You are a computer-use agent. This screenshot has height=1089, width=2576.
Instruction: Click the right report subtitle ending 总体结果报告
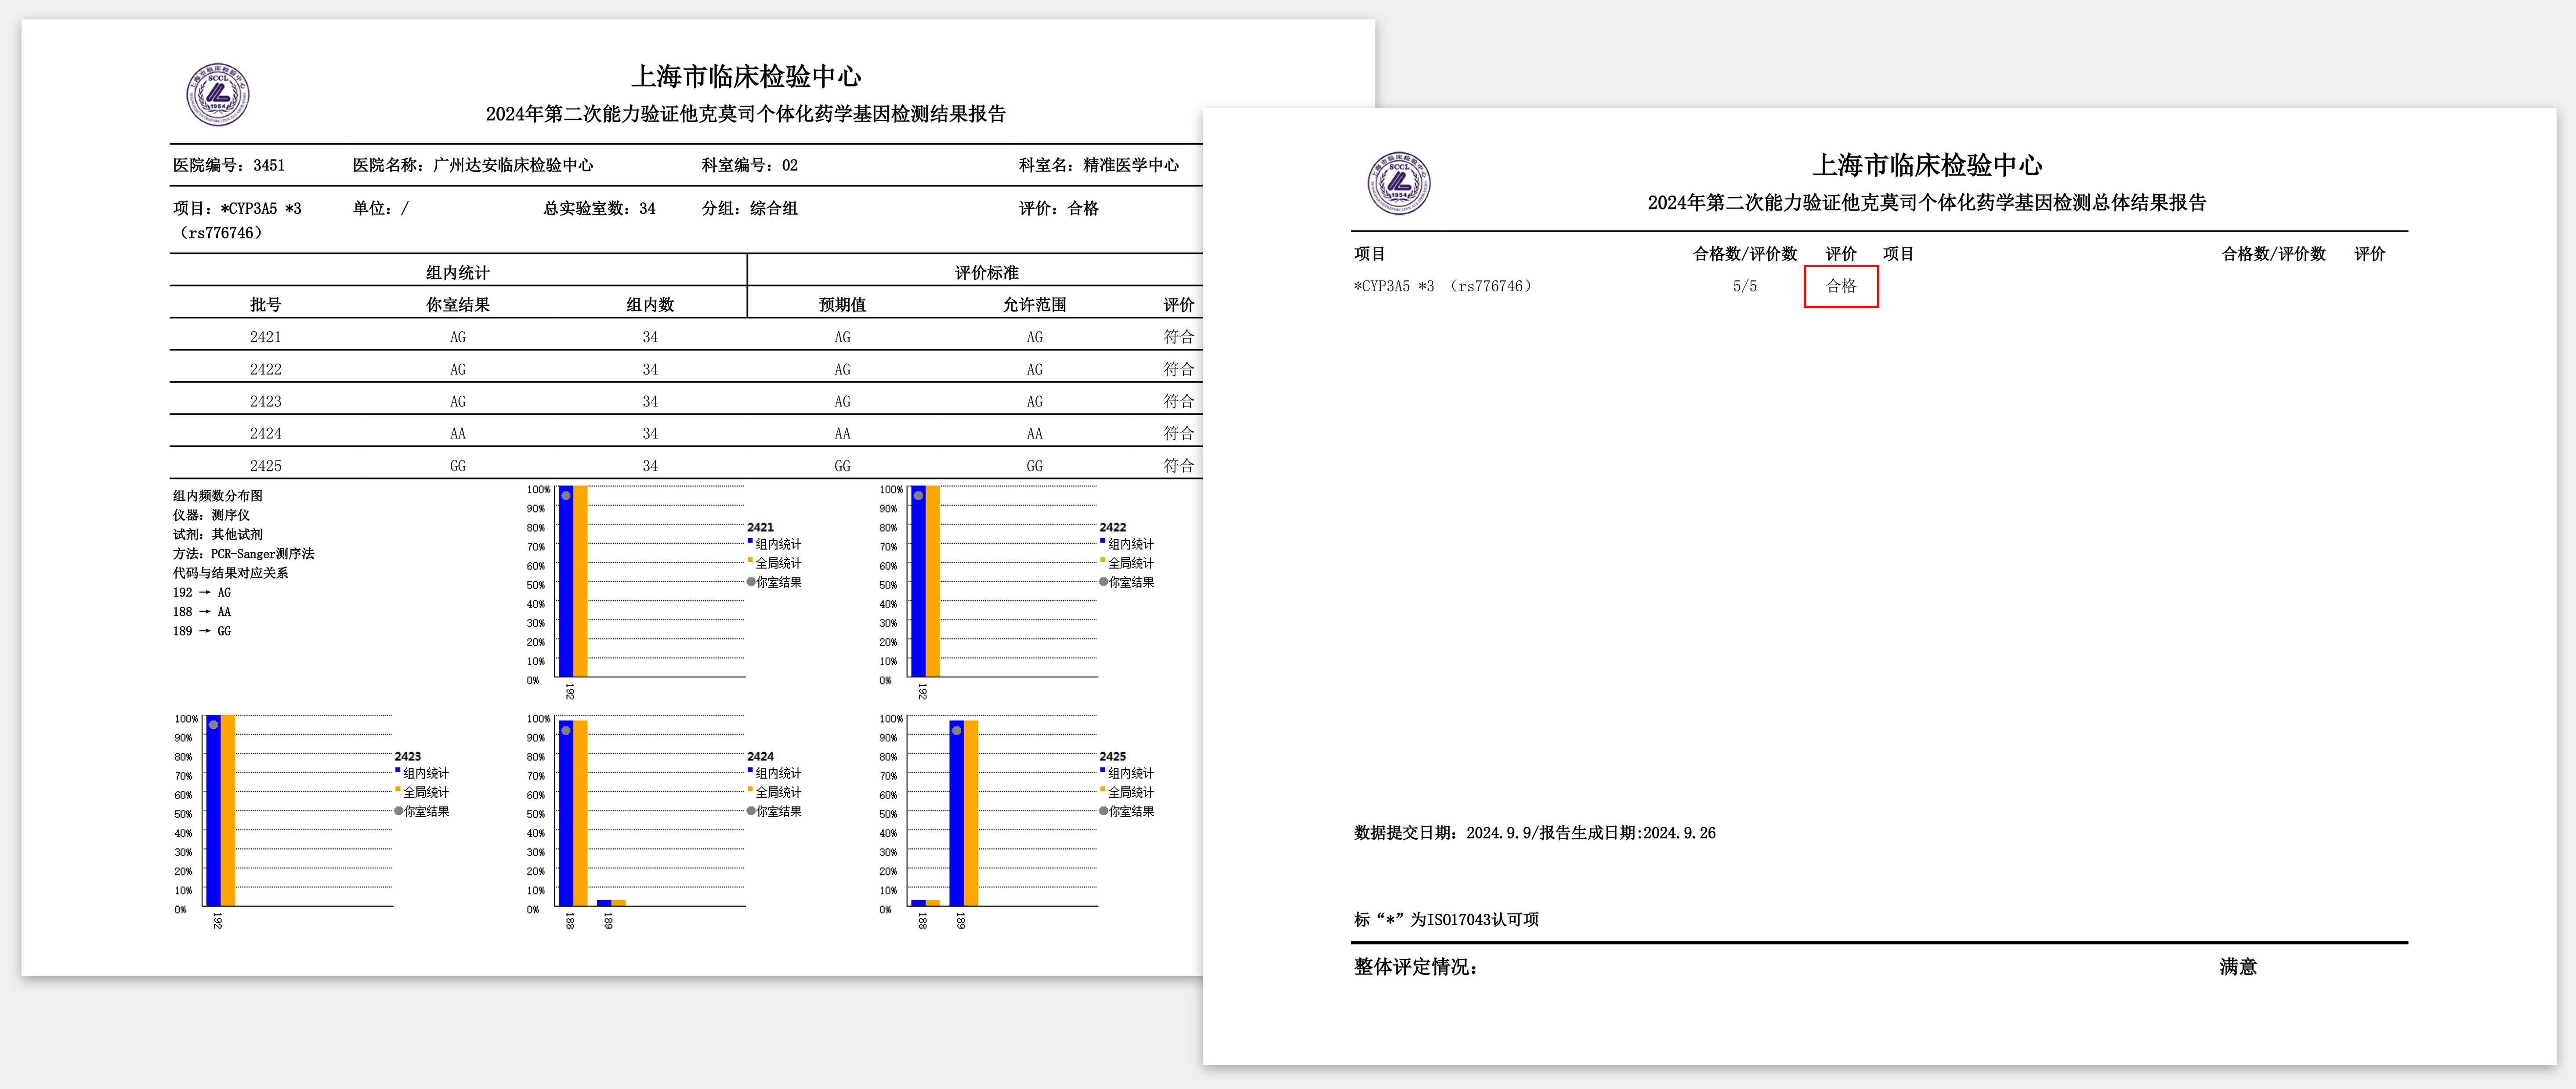click(x=1927, y=203)
